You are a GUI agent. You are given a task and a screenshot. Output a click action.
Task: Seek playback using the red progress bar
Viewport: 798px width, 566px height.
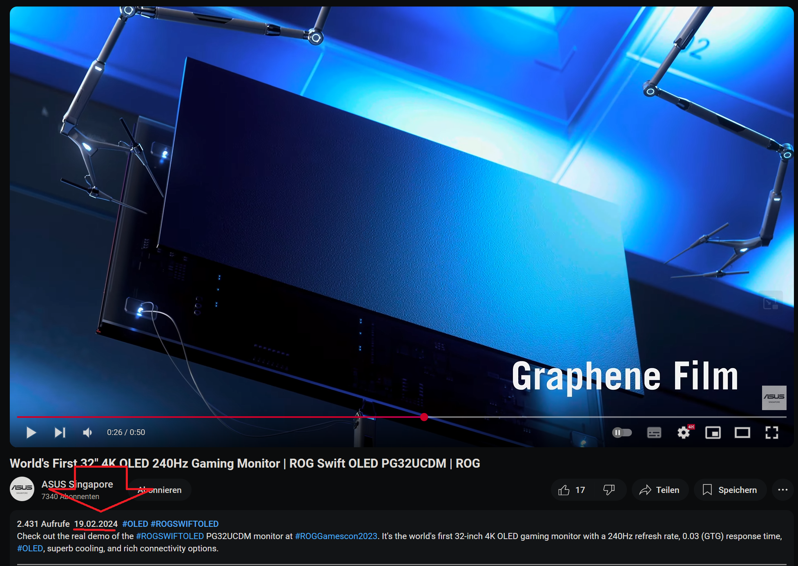(424, 417)
